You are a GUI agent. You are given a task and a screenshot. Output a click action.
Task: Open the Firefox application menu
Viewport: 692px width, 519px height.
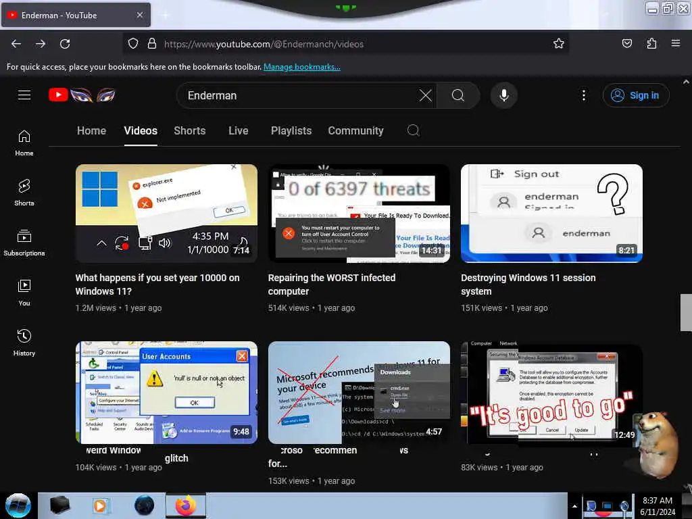click(x=676, y=43)
